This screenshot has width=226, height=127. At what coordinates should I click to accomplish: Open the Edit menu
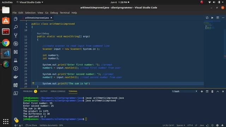(21, 13)
